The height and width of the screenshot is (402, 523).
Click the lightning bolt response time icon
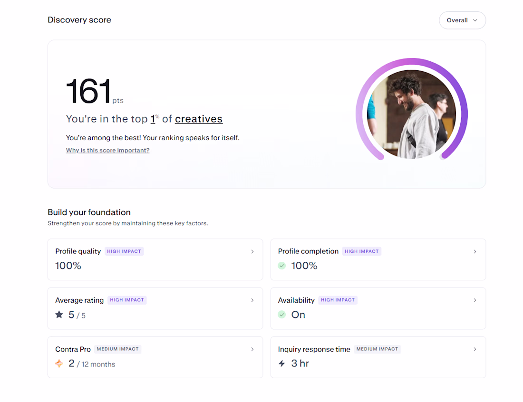click(282, 364)
